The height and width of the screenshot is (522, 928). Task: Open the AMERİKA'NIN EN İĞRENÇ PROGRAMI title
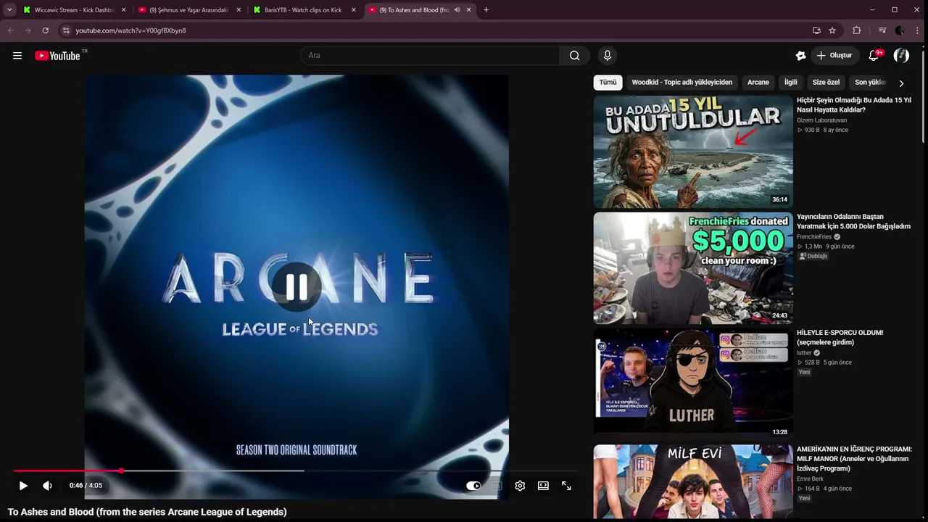(x=854, y=458)
